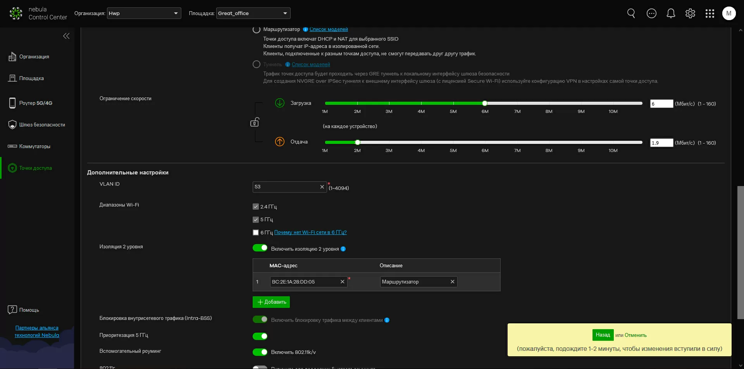
Task: Go to Коммутаторы in sidebar
Action: (34, 146)
